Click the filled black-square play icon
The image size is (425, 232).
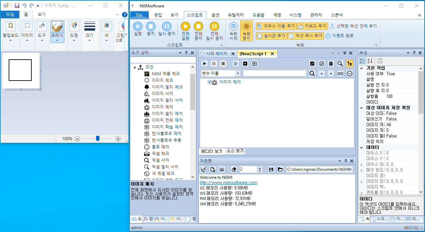click(x=245, y=63)
